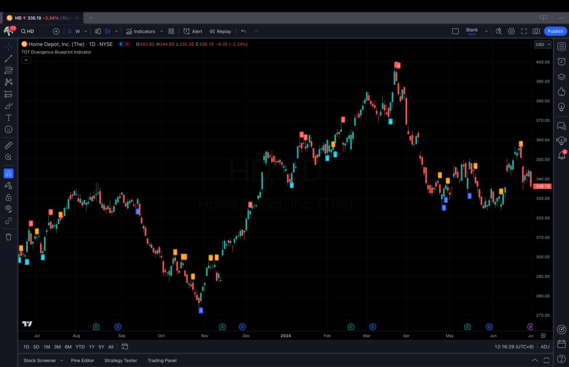Image resolution: width=569 pixels, height=367 pixels.
Task: Toggle the drawings visibility eye tool
Action: tap(8, 209)
